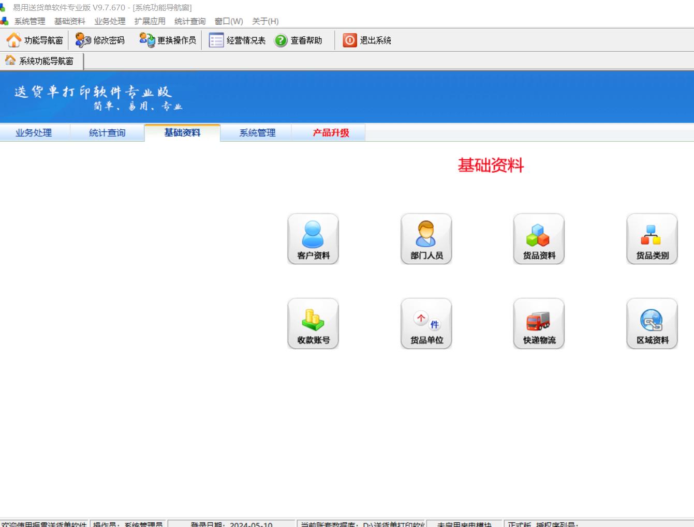The image size is (694, 527).
Task: Switch to the 统计查询 navigation tab
Action: (x=107, y=133)
